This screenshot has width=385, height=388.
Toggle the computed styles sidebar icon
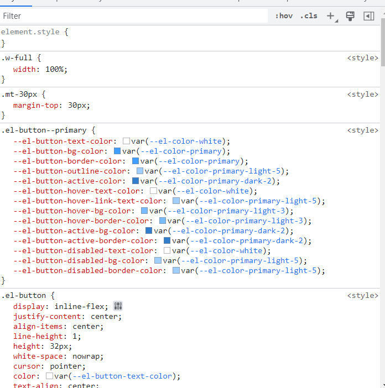click(x=368, y=16)
